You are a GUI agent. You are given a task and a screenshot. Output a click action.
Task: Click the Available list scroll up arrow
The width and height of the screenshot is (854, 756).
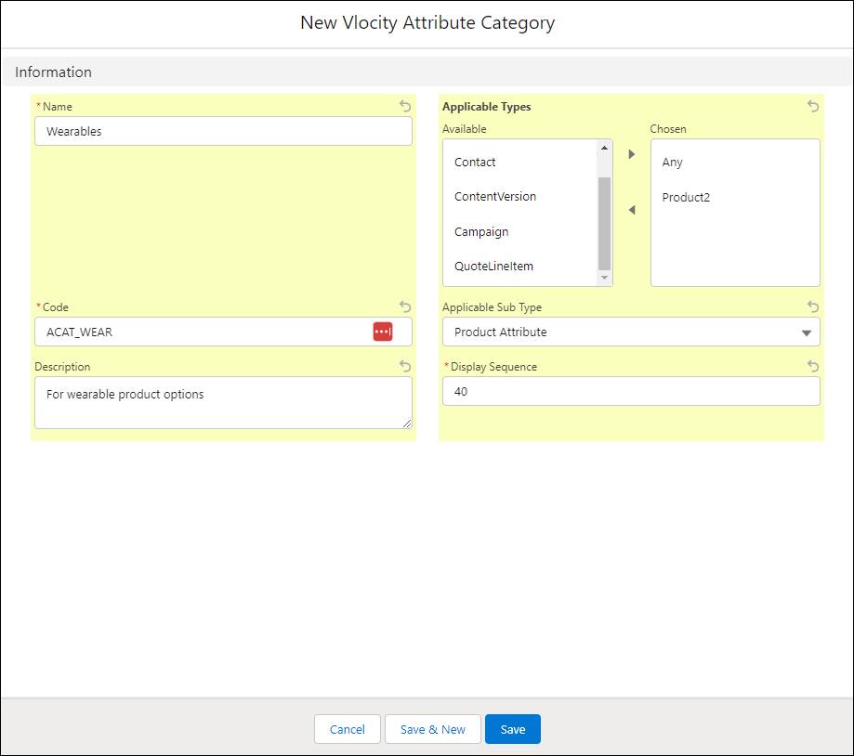604,148
